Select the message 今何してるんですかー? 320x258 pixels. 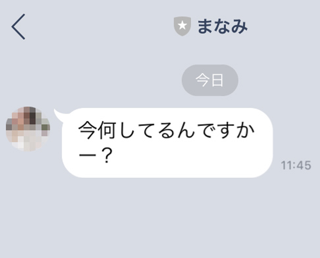[167, 143]
